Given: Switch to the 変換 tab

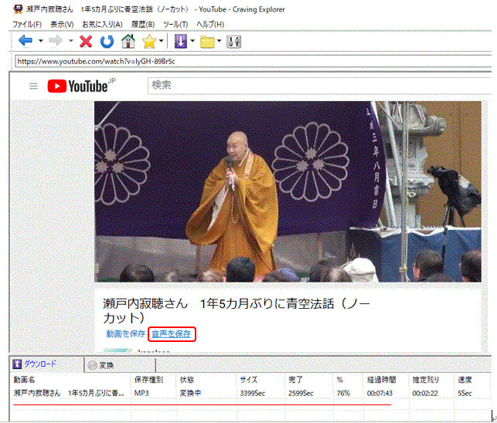Looking at the screenshot, I should 120,365.
